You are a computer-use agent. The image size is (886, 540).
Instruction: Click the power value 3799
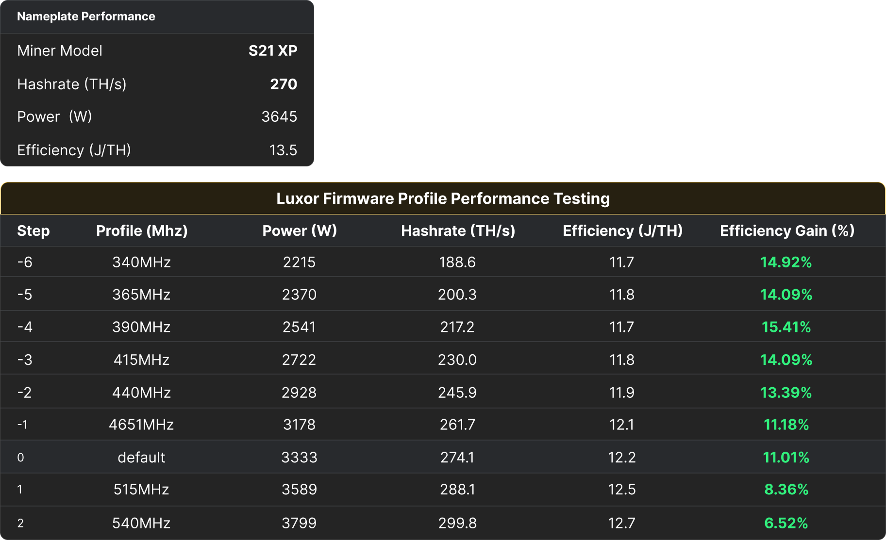[x=299, y=523]
